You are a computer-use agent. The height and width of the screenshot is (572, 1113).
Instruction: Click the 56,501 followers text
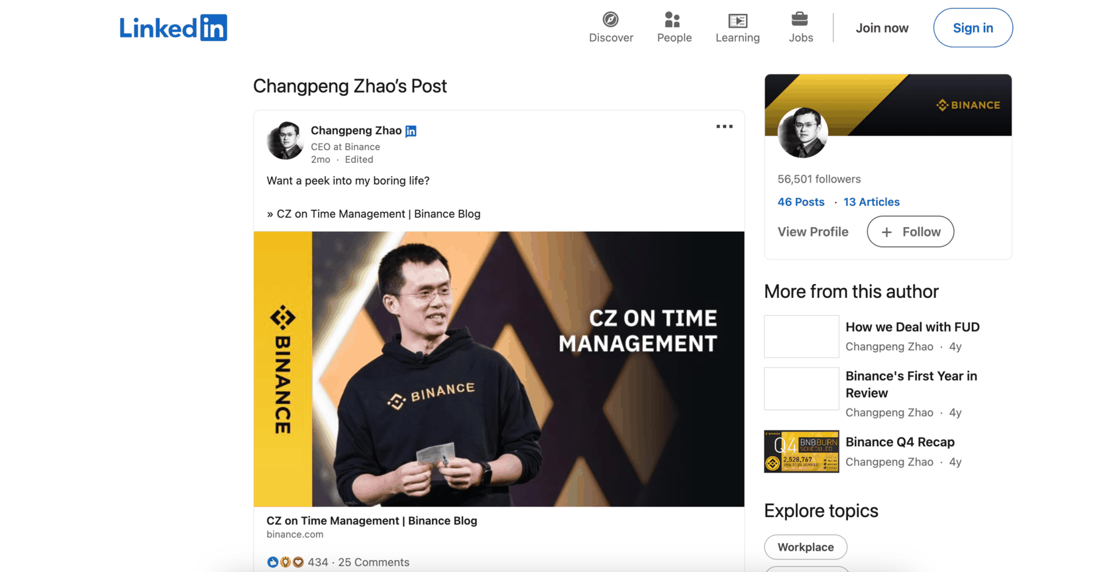pos(819,179)
